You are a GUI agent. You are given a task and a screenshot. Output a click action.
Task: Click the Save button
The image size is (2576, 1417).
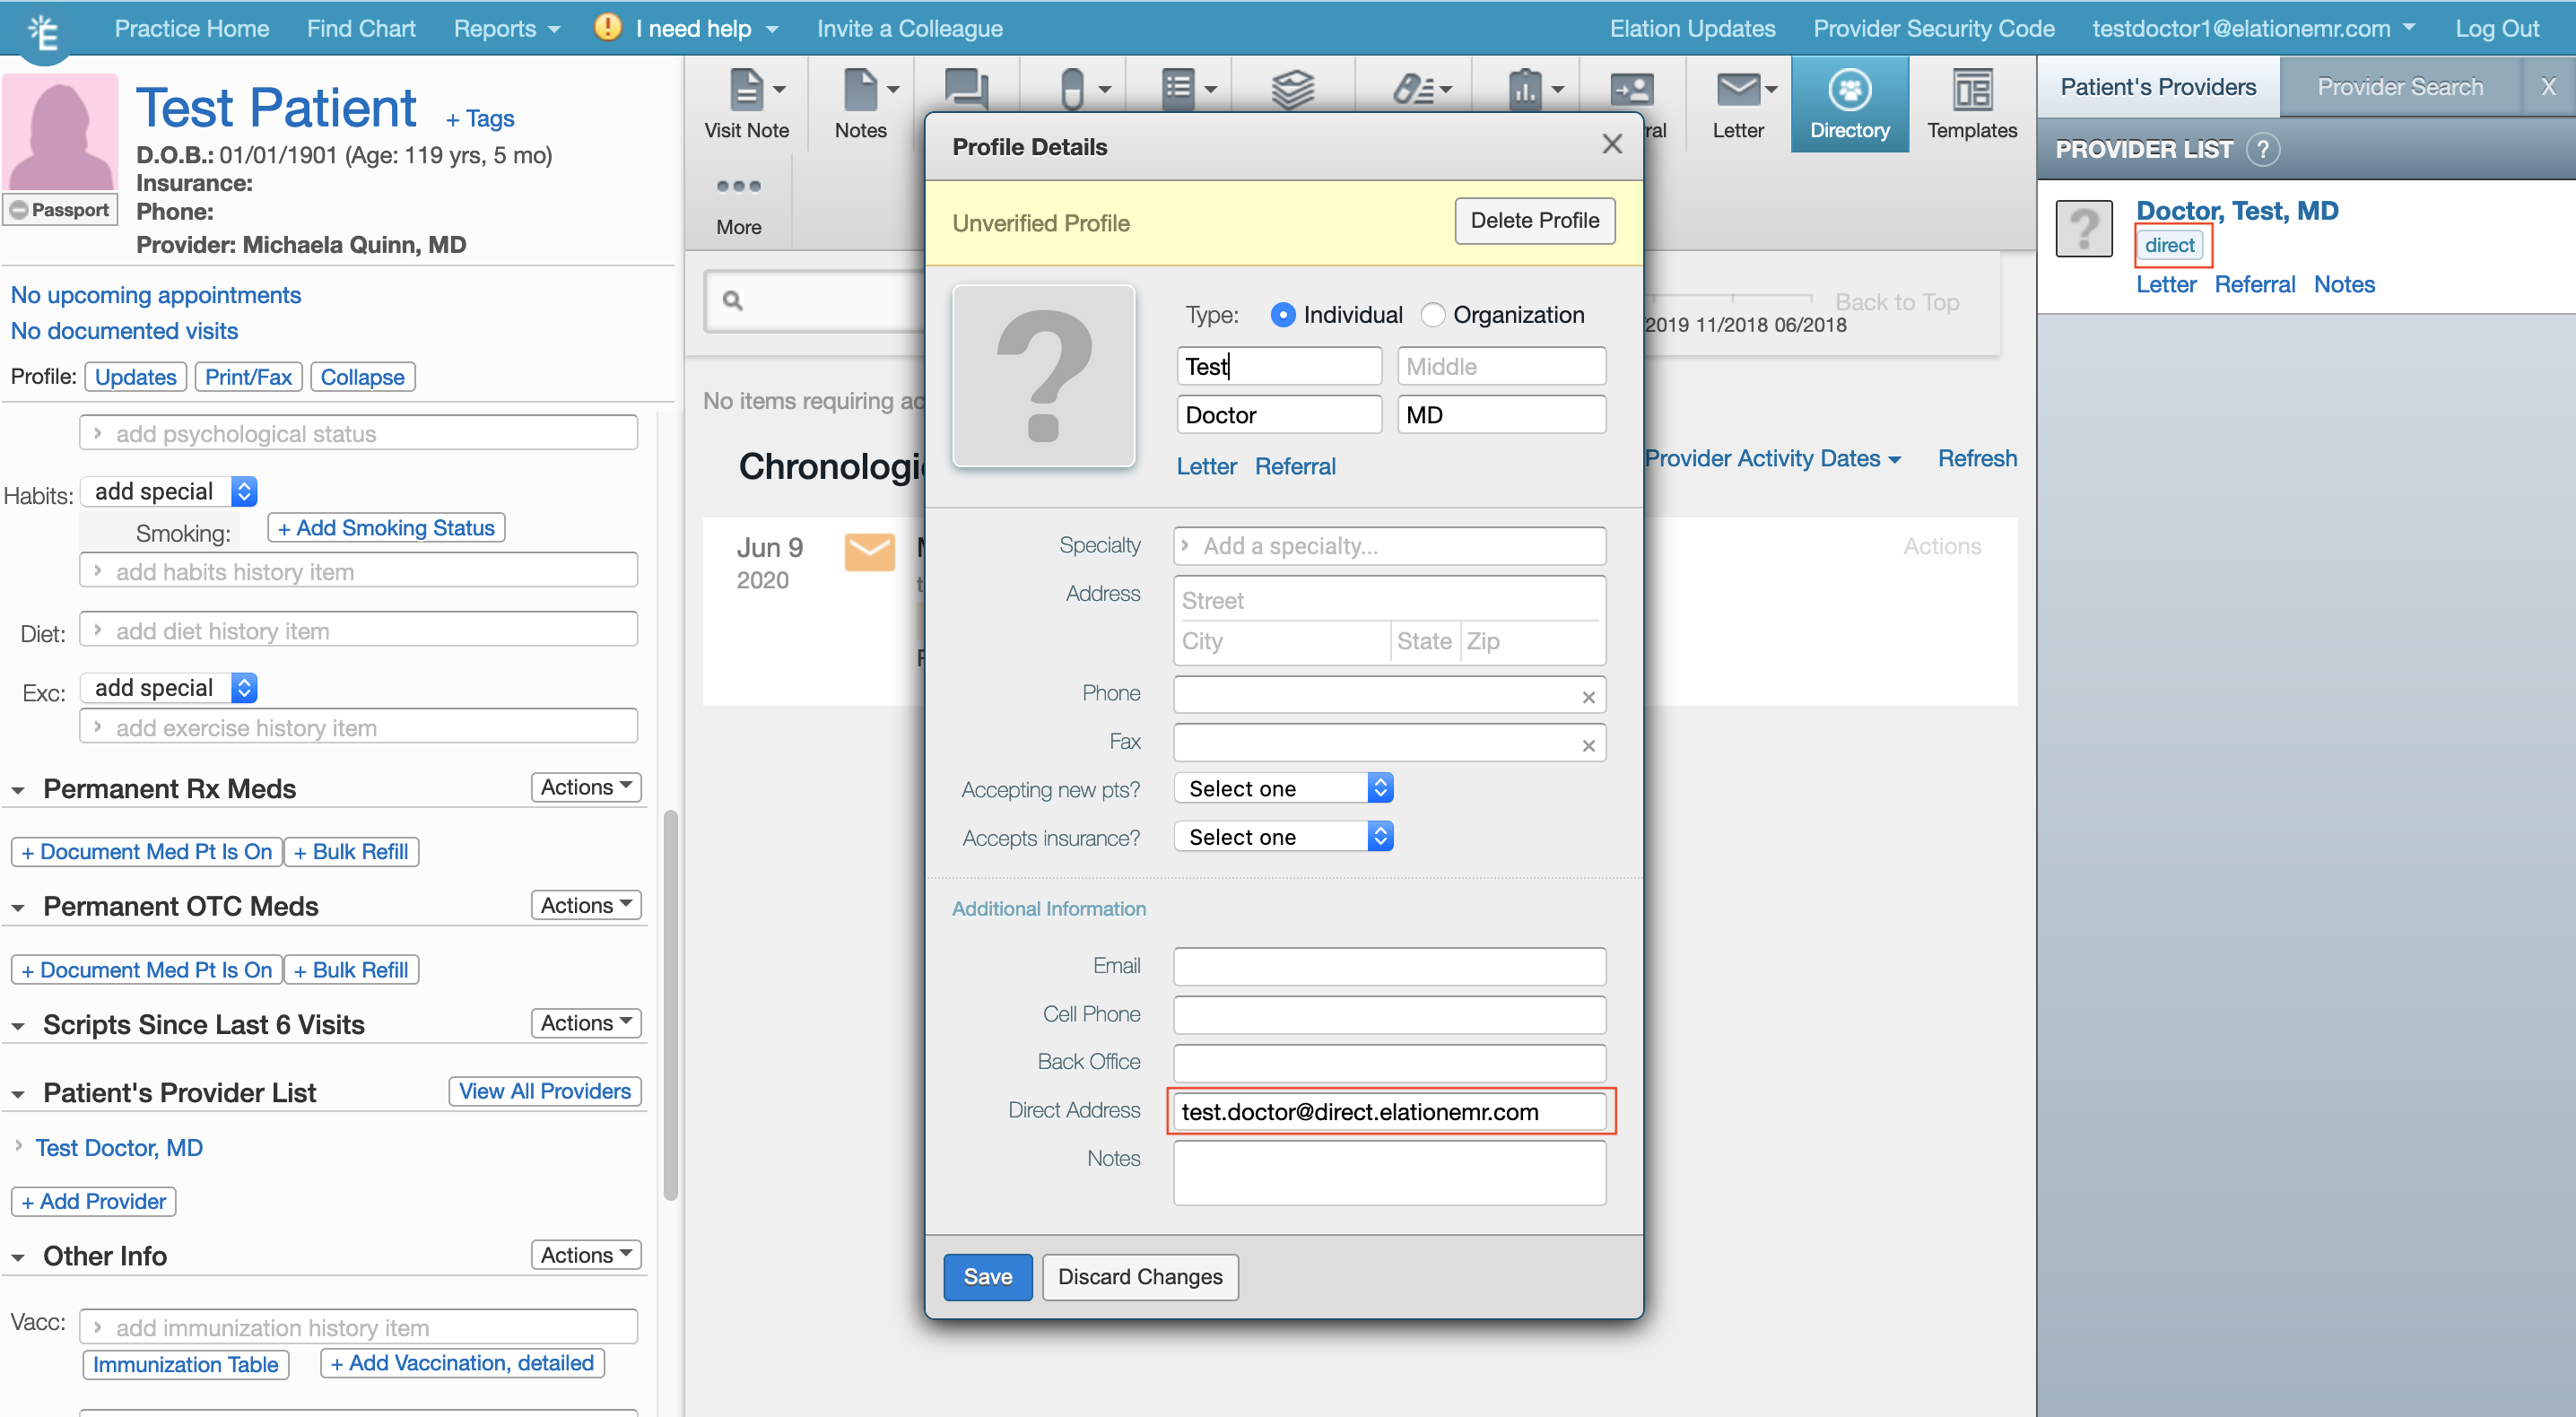click(x=987, y=1277)
